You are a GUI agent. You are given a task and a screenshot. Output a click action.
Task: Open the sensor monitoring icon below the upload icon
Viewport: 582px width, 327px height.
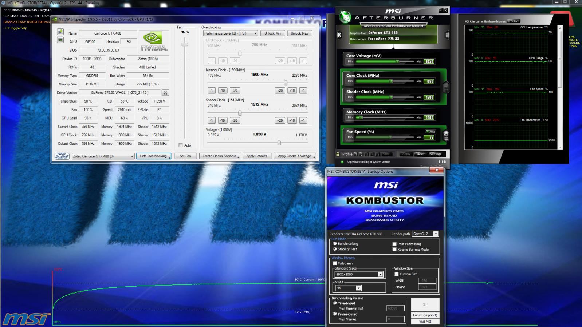click(x=60, y=40)
